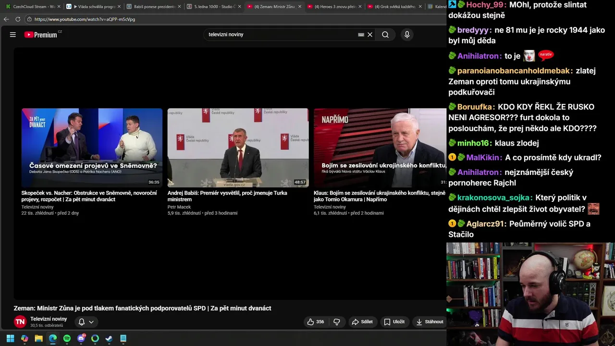Launch Copilot from the taskbar
This screenshot has height=346, width=615.
coord(25,338)
